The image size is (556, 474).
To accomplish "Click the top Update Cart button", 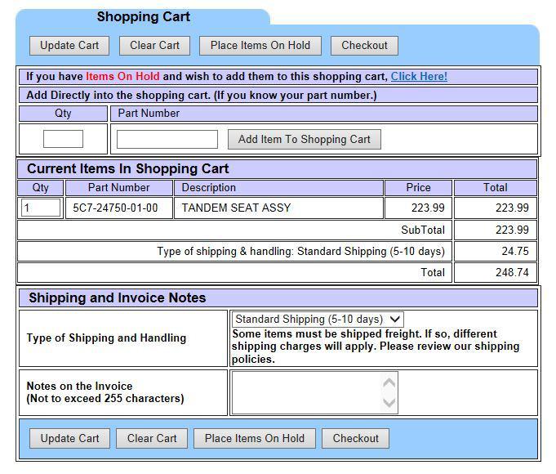I will tap(69, 46).
